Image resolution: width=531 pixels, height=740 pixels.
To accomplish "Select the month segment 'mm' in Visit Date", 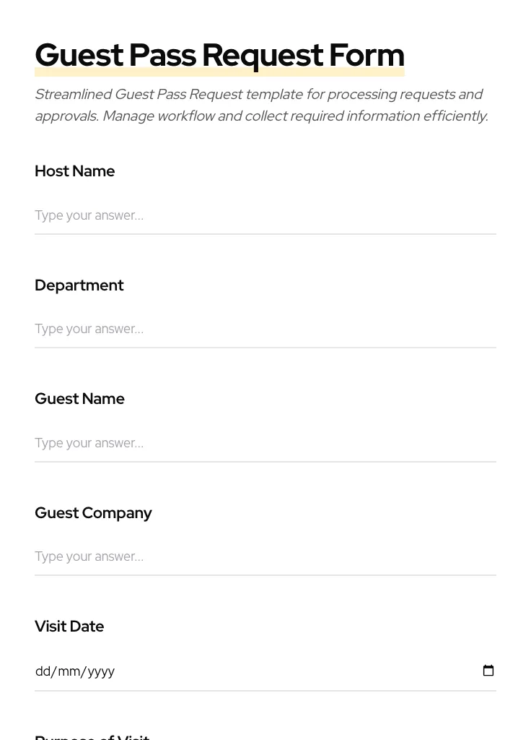I will click(x=69, y=671).
